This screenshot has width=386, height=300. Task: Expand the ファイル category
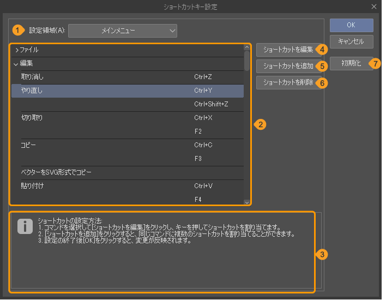click(x=17, y=50)
